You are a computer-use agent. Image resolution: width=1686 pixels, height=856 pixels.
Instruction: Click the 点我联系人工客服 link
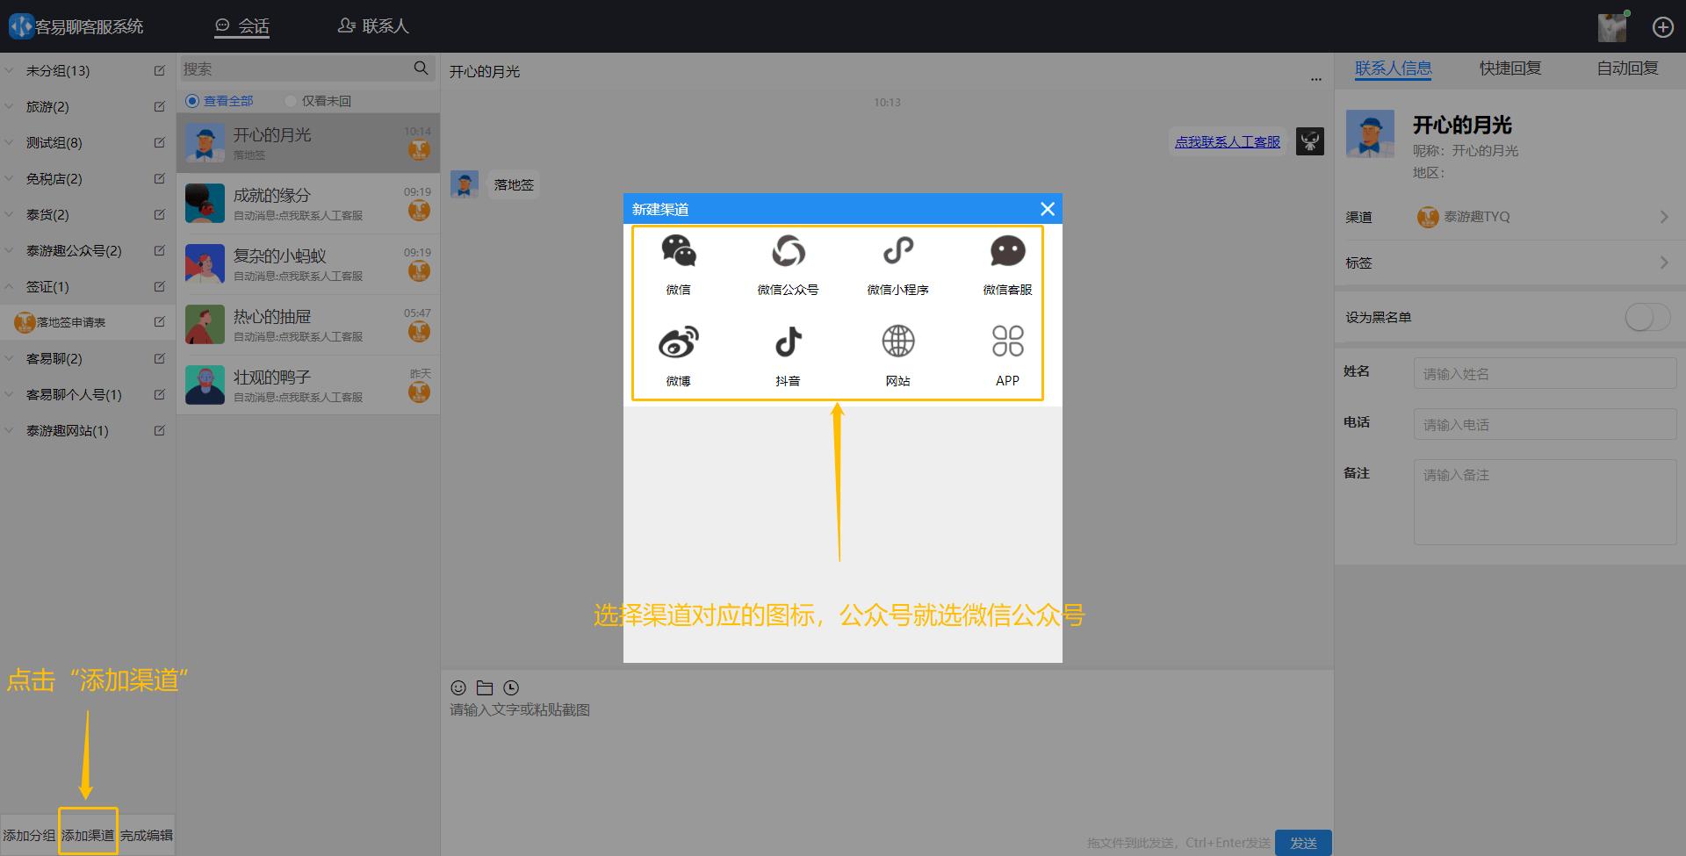click(1227, 140)
